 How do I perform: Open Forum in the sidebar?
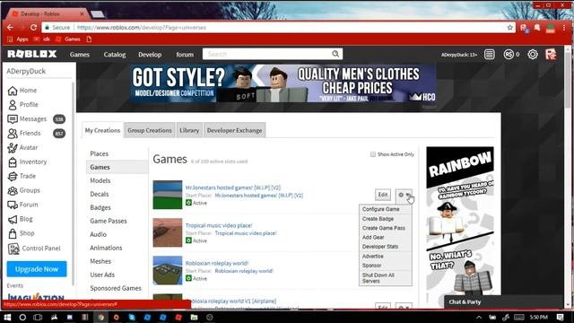tap(22, 205)
